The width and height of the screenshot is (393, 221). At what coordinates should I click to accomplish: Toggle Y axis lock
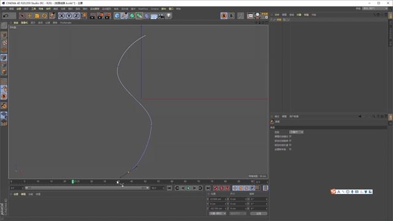(x=69, y=16)
